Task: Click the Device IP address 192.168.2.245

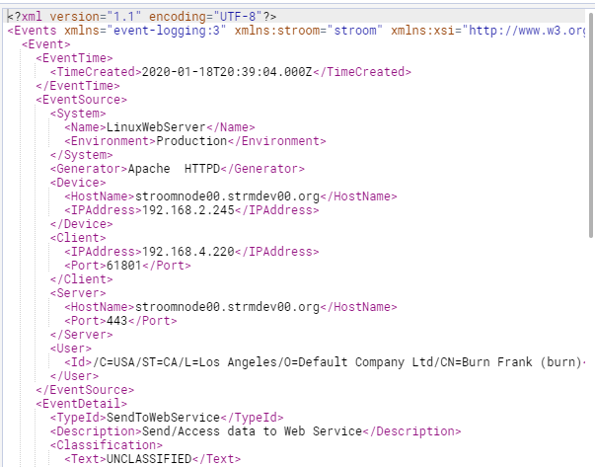Action: [182, 210]
